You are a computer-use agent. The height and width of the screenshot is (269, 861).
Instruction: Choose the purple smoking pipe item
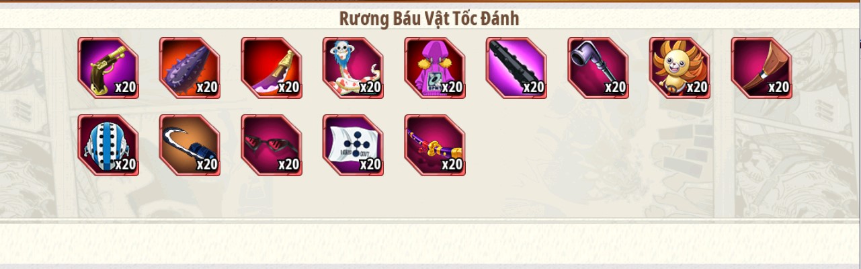coord(598,68)
